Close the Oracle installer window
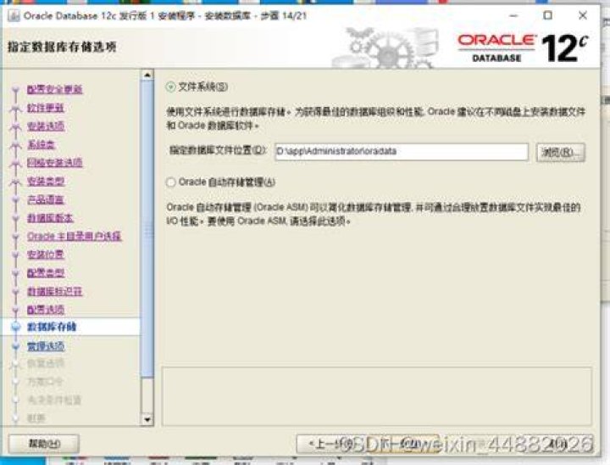 coord(582,15)
